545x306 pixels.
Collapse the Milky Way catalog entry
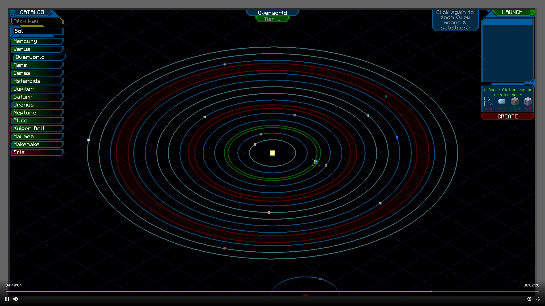tap(37, 21)
